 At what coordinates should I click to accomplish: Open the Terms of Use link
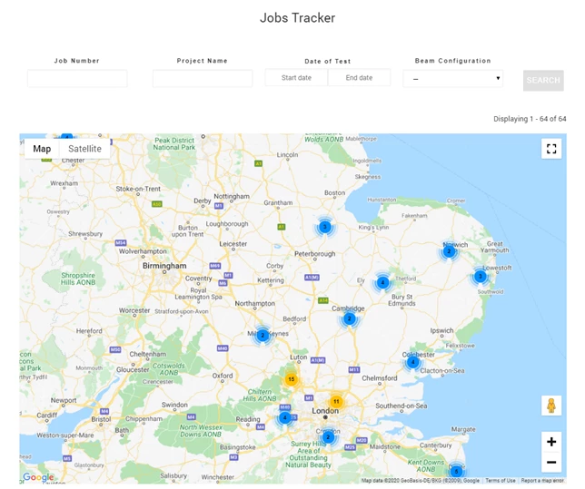point(500,481)
